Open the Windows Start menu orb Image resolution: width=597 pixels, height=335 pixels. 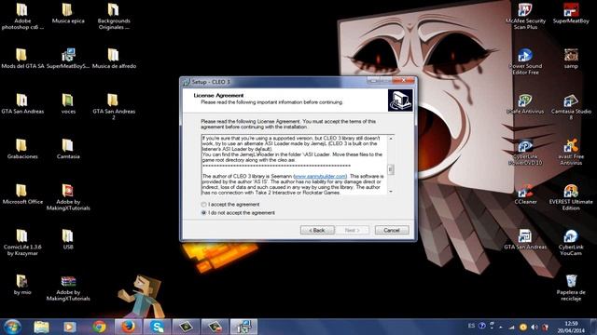click(12, 327)
